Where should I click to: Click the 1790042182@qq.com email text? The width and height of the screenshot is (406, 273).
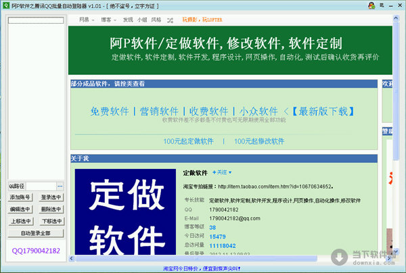click(235, 218)
